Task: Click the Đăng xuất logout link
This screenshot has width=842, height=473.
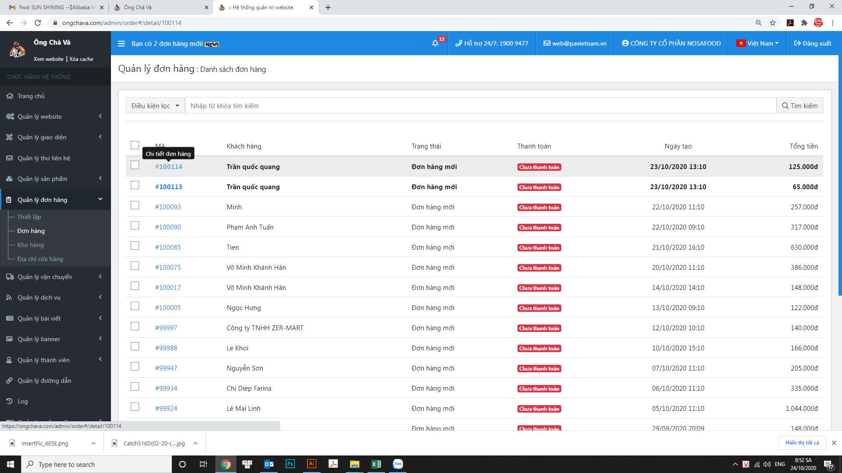Action: click(812, 43)
